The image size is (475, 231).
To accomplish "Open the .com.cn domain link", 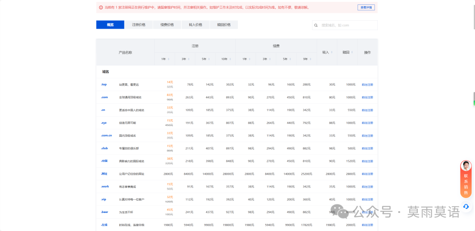I will pos(106,136).
